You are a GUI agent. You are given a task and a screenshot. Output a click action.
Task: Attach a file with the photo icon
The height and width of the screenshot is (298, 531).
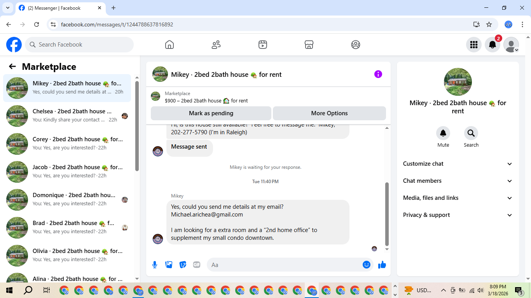tap(169, 265)
